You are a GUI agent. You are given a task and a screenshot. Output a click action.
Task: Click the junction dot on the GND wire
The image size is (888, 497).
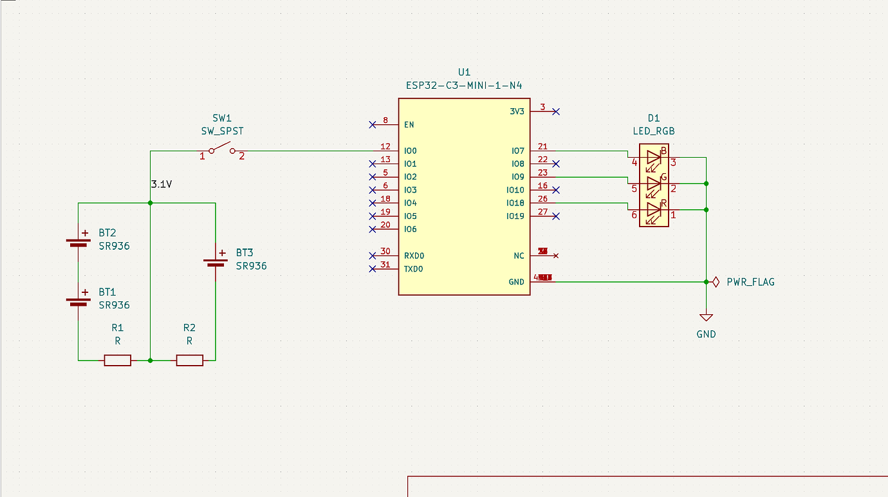(706, 281)
